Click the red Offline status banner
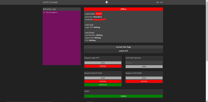This screenshot has height=102, width=208. point(123,9)
